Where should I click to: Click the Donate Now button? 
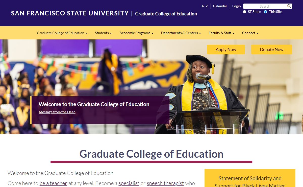[272, 50]
